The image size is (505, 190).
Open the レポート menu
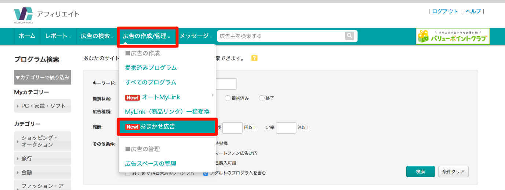tap(58, 36)
